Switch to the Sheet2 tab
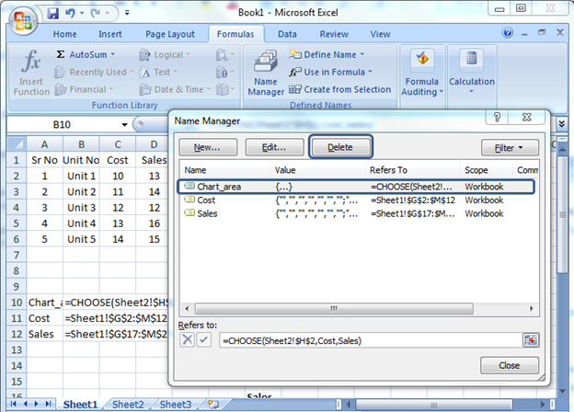The height and width of the screenshot is (412, 574). pos(128,405)
